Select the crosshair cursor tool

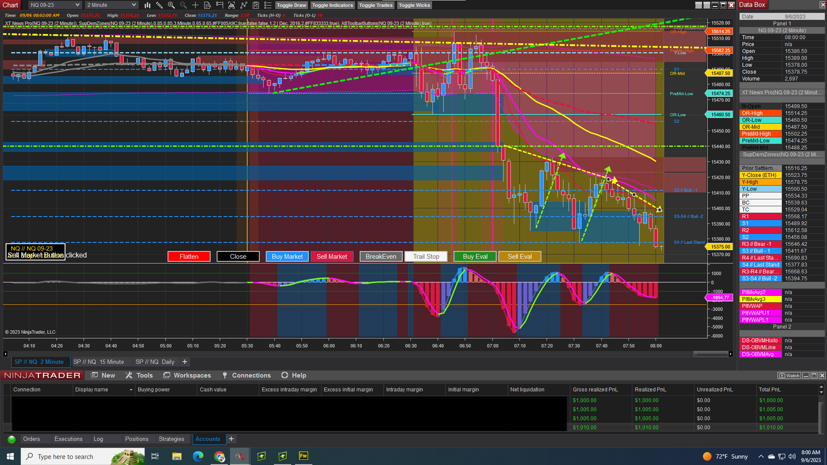point(196,5)
